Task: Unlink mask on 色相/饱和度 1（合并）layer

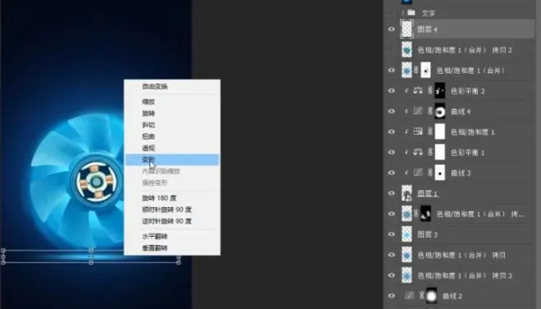Action: (x=416, y=70)
